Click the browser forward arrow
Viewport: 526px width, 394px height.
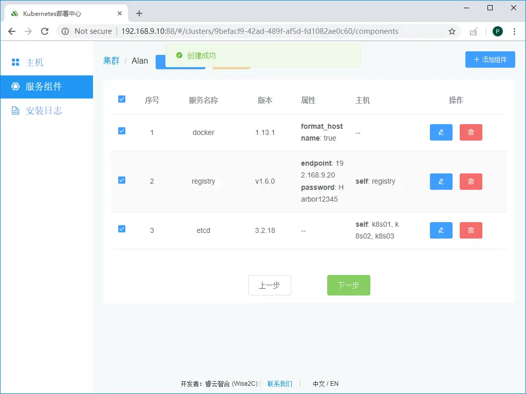coord(28,31)
